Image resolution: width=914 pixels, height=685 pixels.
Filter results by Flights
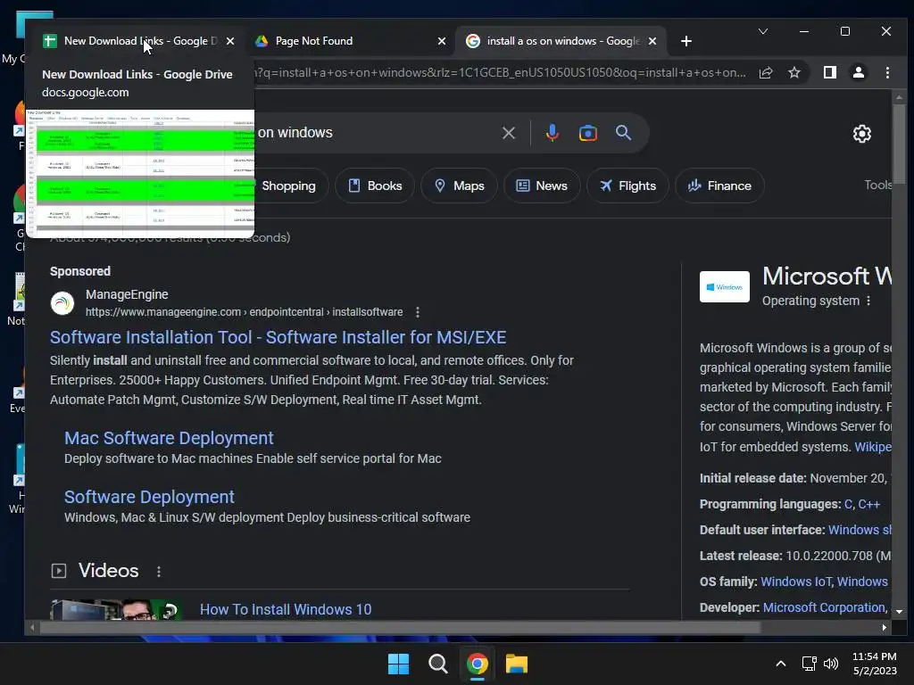627,186
